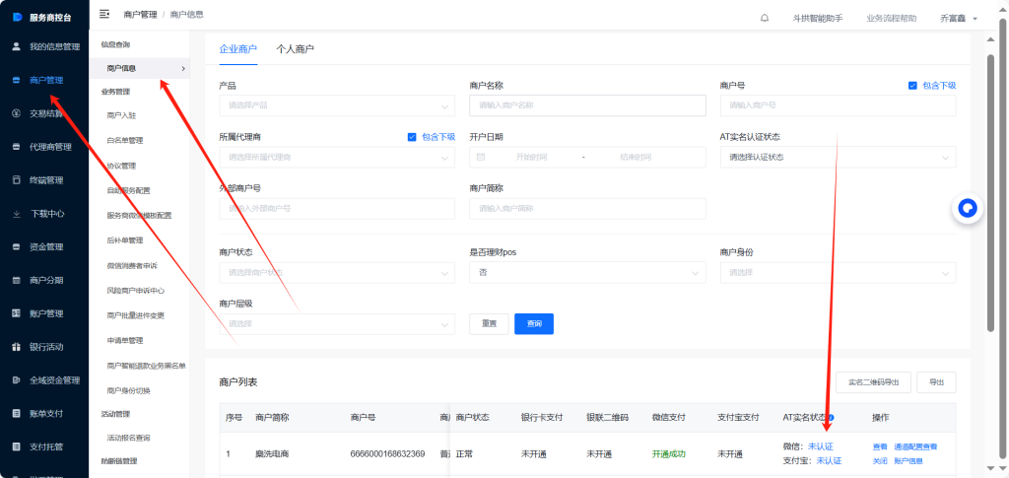Click the 实名二维码导出 button
Screen dimensions: 1009x478
[x=873, y=382]
